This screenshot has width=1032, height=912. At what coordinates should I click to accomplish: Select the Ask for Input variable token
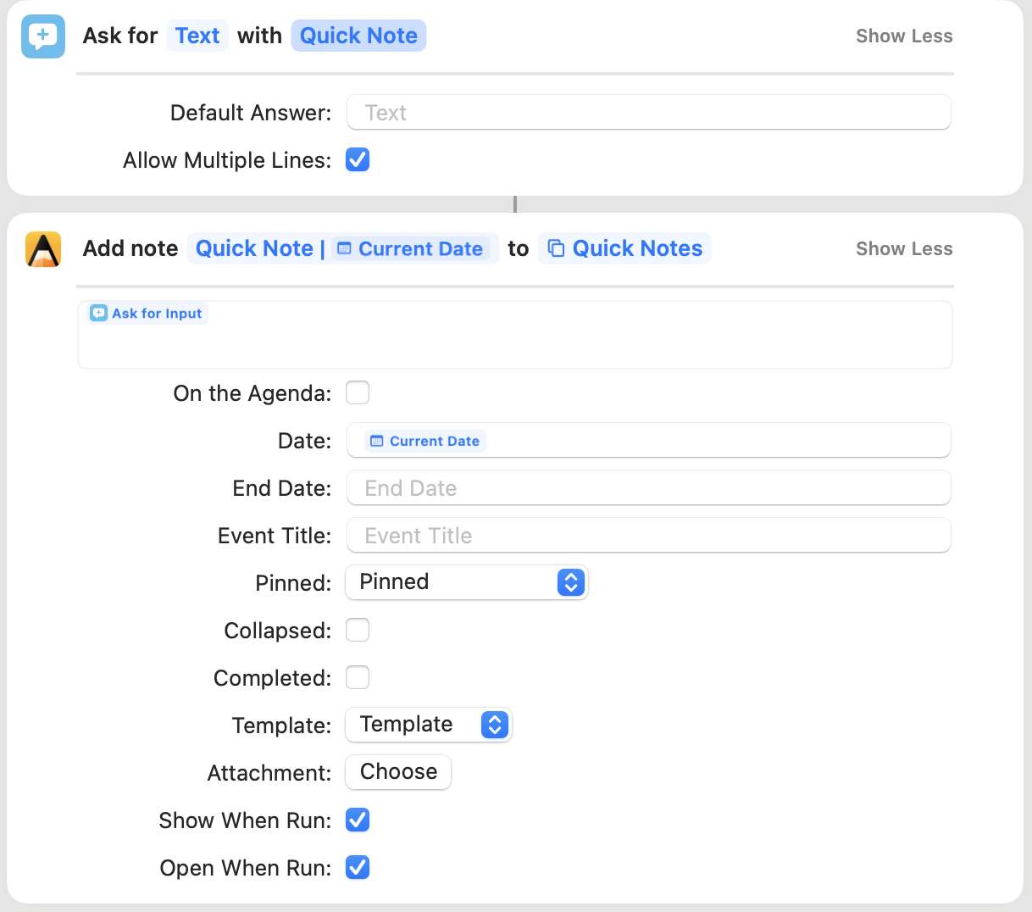147,314
